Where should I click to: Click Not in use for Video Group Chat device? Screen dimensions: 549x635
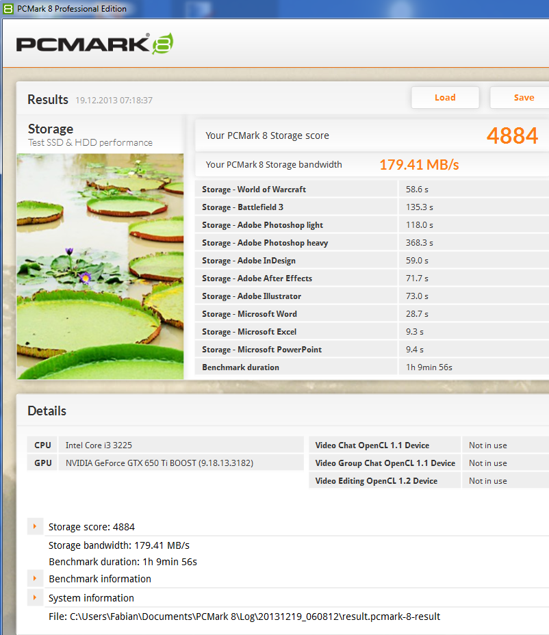(488, 463)
